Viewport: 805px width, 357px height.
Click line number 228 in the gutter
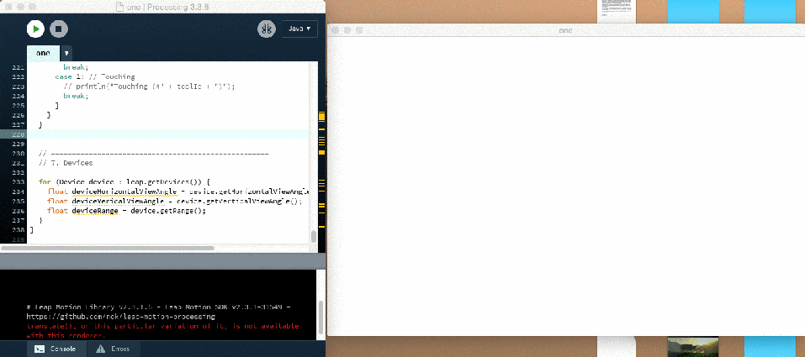coord(18,134)
